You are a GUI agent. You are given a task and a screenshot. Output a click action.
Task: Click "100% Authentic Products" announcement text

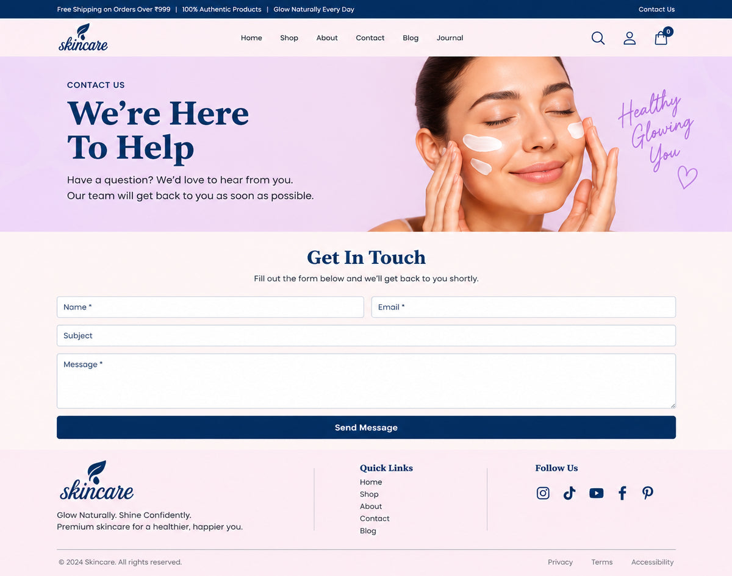(221, 9)
